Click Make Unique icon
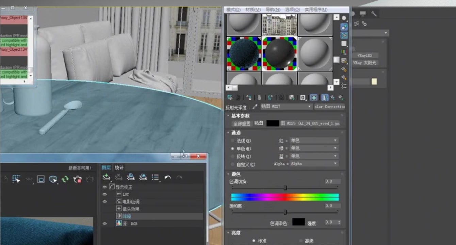 (x=281, y=98)
